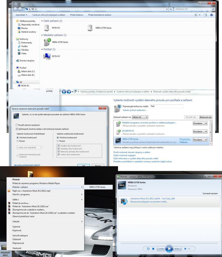Expand the Uspořádat menu in the toolbar
The height and width of the screenshot is (257, 222).
(x=22, y=15)
